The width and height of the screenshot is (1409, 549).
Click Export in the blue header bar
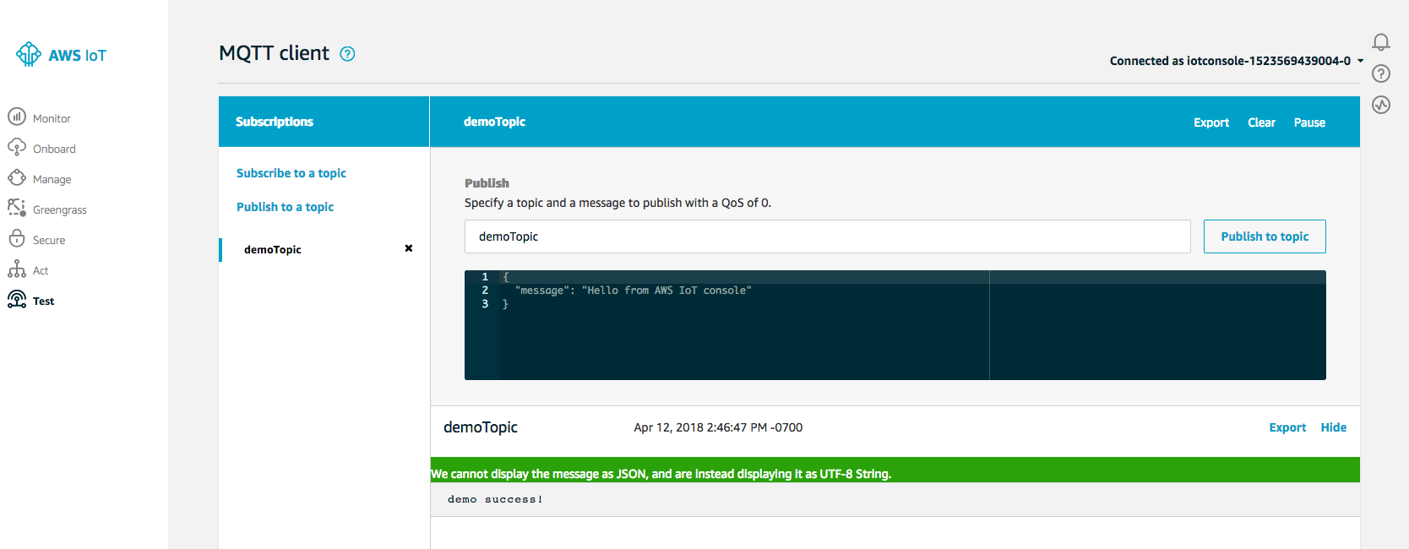[1211, 122]
